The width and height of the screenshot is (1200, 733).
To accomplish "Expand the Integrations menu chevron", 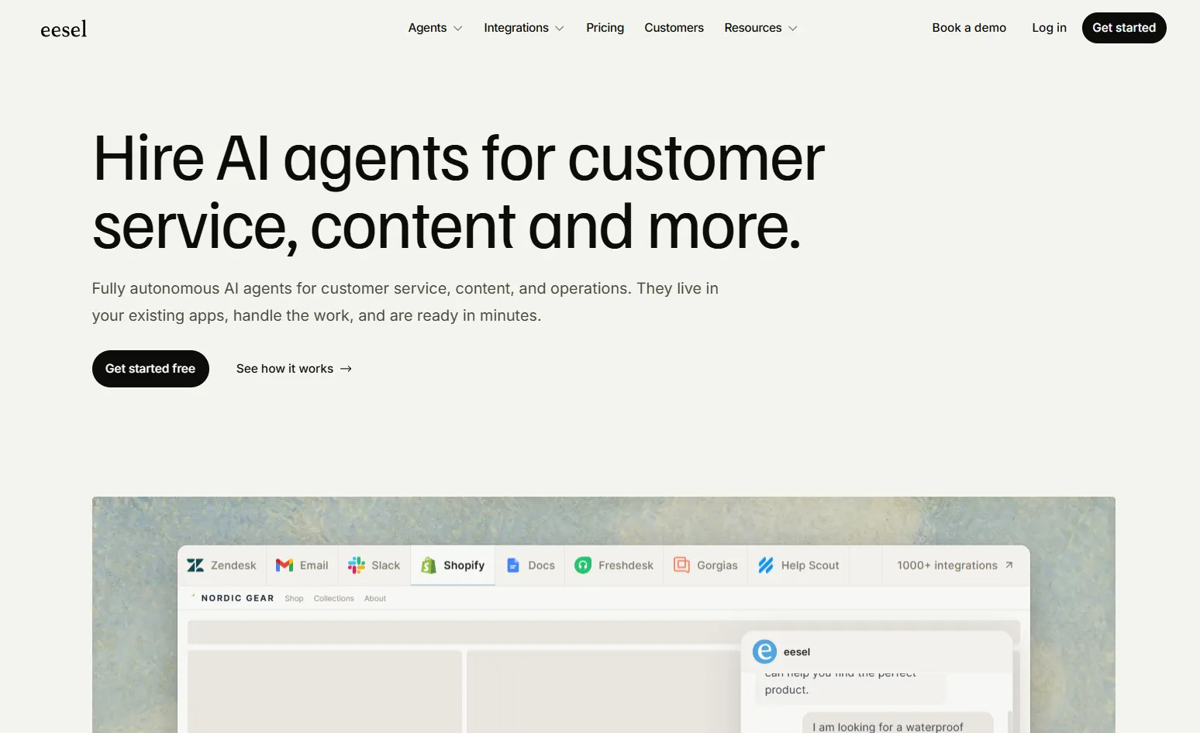I will pos(560,29).
